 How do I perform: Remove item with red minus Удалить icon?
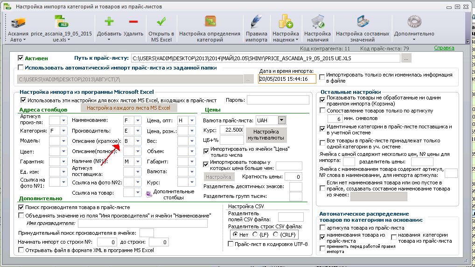coord(133,22)
